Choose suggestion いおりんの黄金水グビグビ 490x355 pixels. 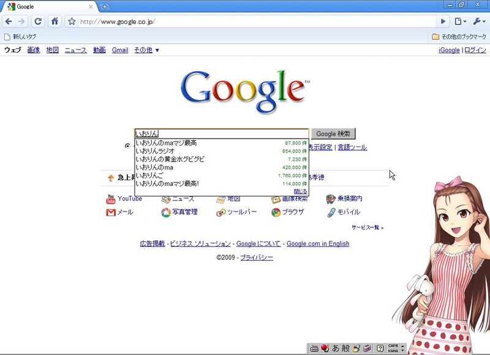click(x=222, y=159)
